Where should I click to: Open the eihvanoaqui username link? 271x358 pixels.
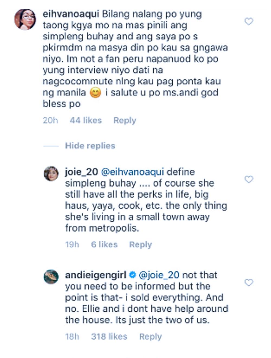[71, 14]
